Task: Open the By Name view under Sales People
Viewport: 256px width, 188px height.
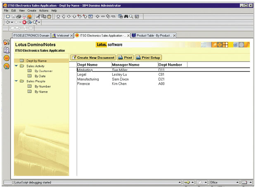Action: 41,92
